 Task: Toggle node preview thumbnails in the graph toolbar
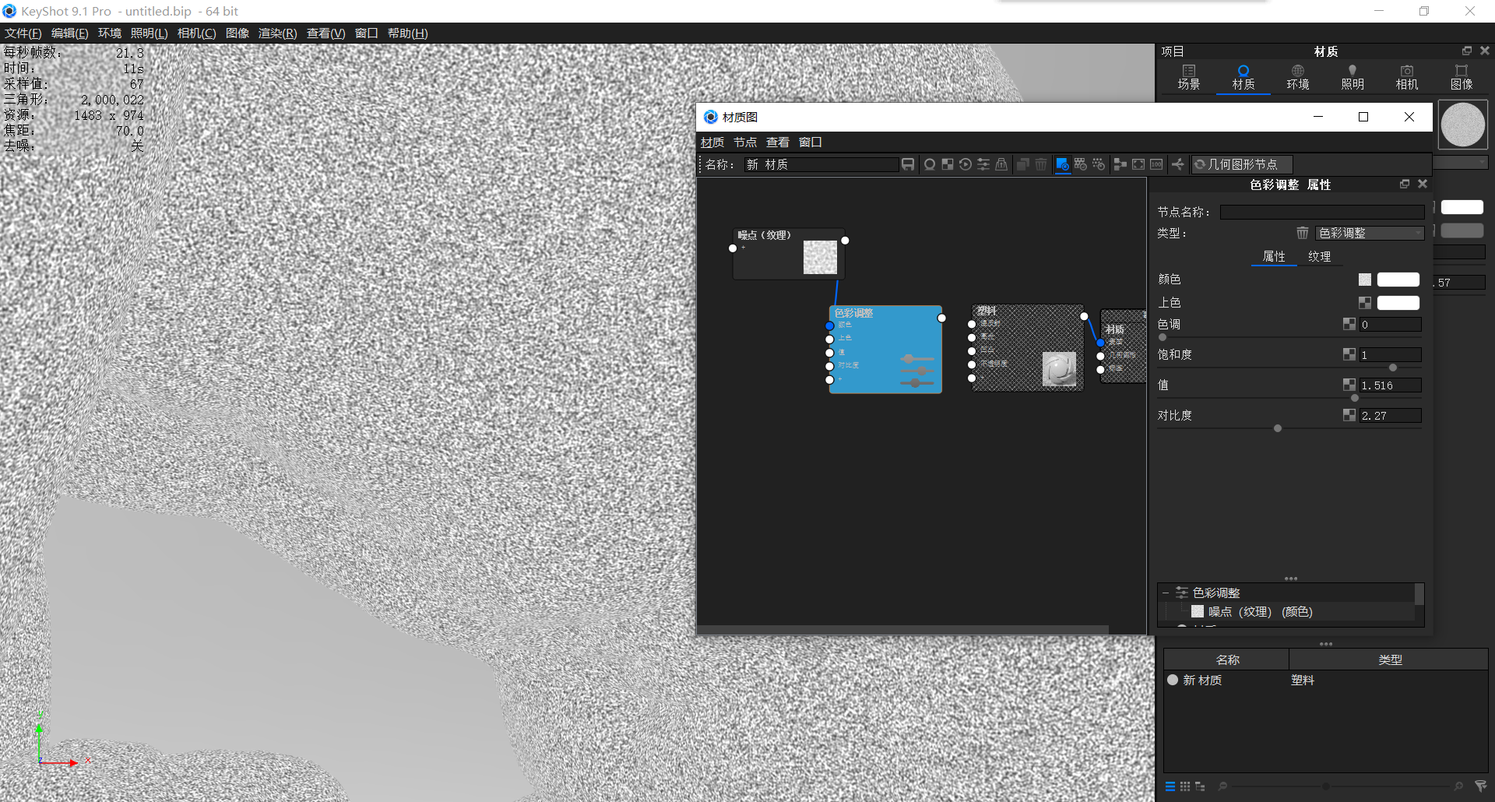[x=1062, y=164]
